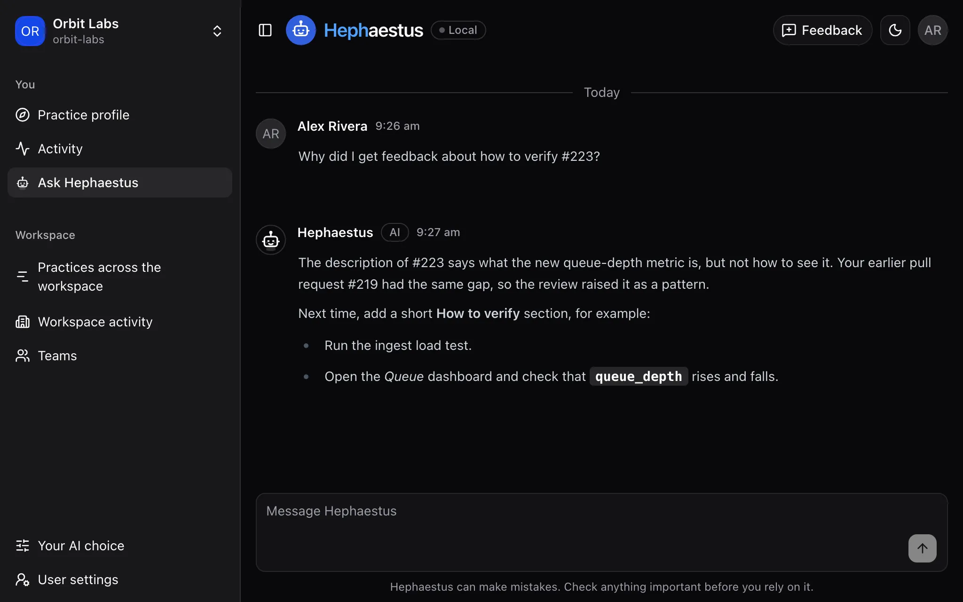Click the Hephaestus title link
Viewport: 963px width, 602px height.
click(373, 30)
